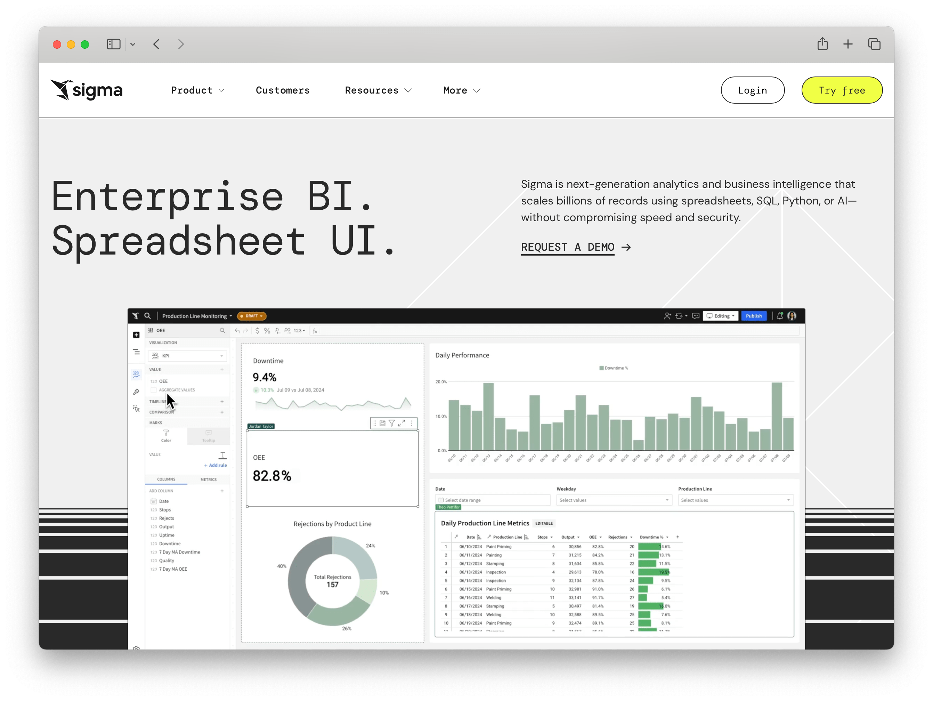Click the user avatar in the workbook header

(x=792, y=316)
